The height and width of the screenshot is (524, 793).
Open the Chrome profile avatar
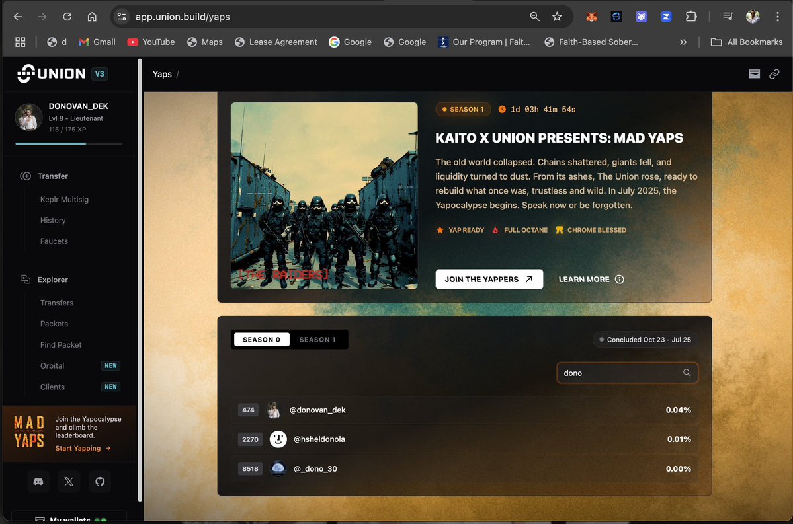753,17
